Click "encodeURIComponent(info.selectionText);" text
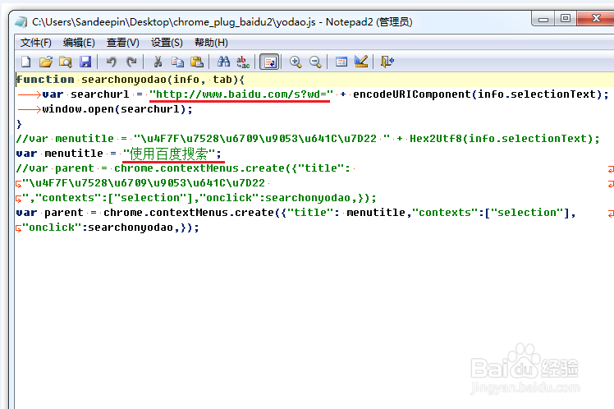Image resolution: width=614 pixels, height=409 pixels. pyautogui.click(x=481, y=94)
